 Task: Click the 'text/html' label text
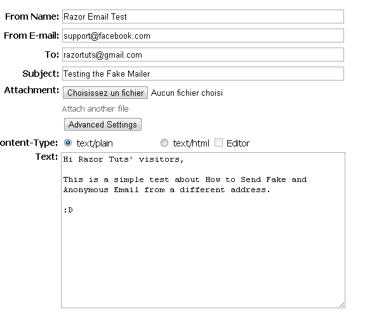click(x=191, y=143)
